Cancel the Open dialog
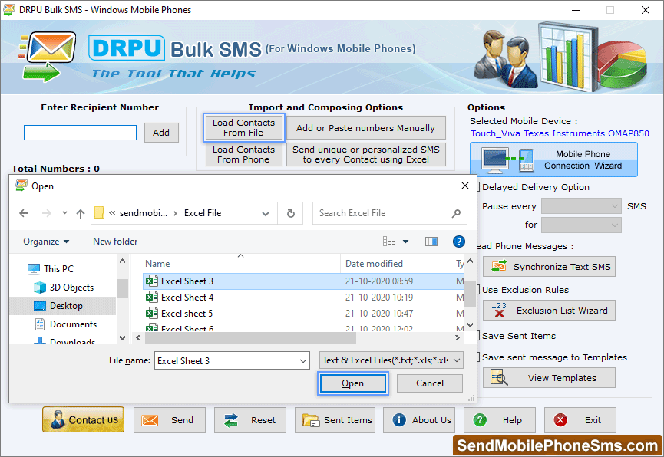Viewport: 664px width, 457px height. (x=429, y=383)
